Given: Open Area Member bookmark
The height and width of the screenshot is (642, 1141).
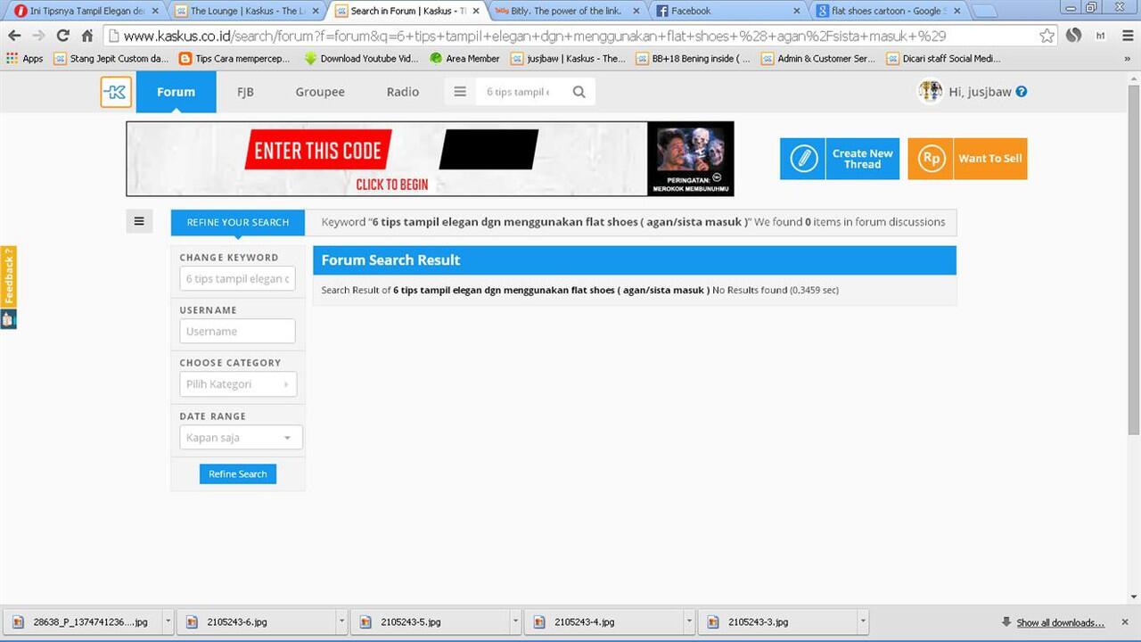Looking at the screenshot, I should click(x=465, y=59).
